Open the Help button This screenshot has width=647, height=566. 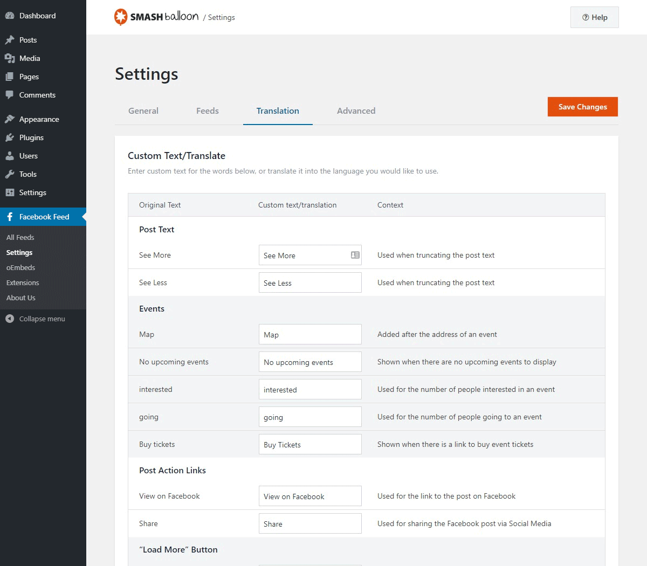click(x=594, y=17)
